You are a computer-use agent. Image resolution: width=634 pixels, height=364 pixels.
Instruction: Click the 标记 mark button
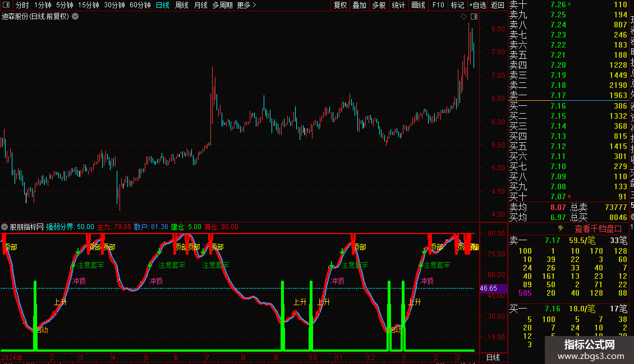click(x=457, y=5)
